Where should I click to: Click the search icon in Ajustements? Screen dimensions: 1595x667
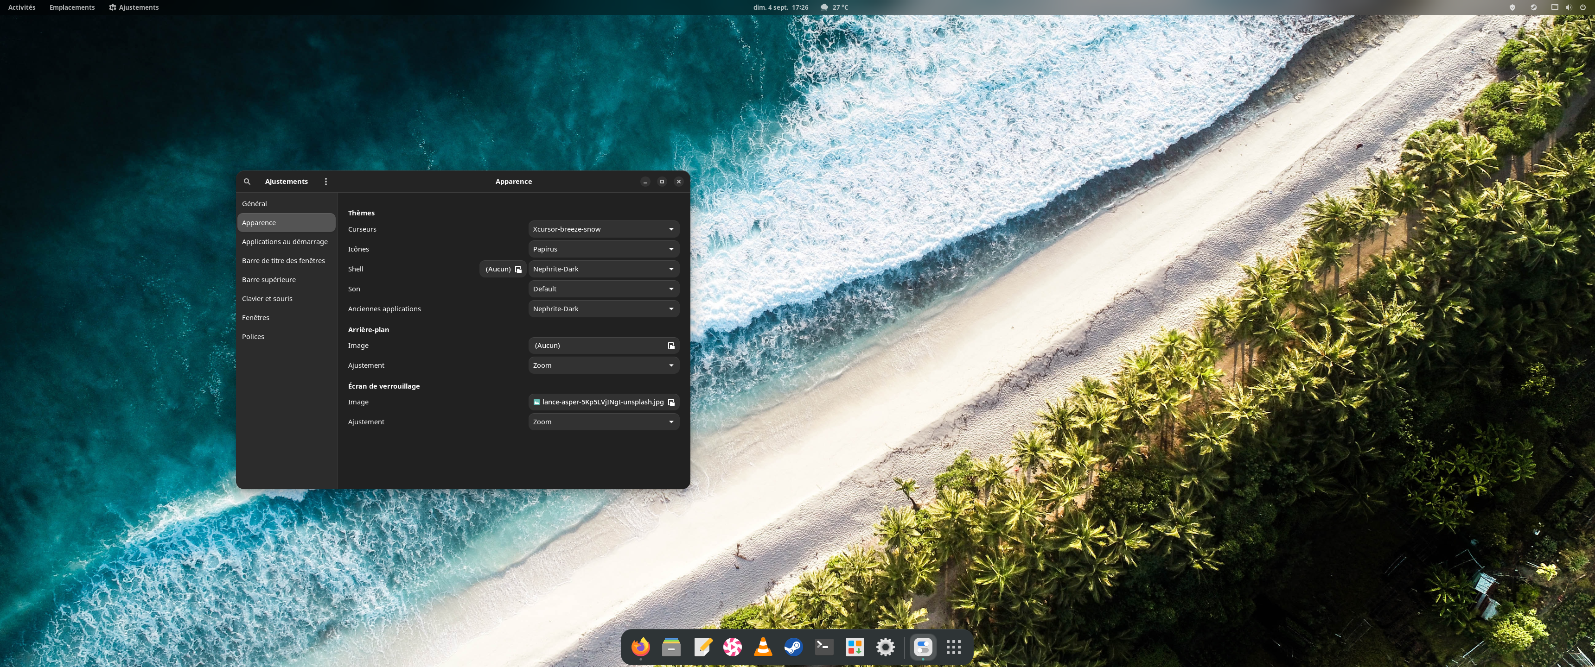coord(247,181)
